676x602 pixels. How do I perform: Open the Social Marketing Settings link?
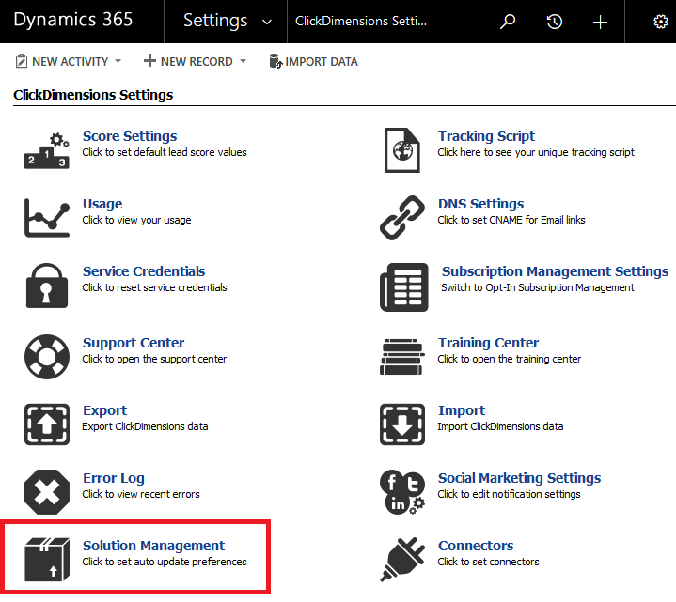520,478
